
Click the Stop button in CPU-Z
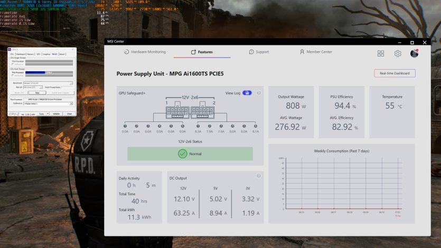[x=37, y=93]
